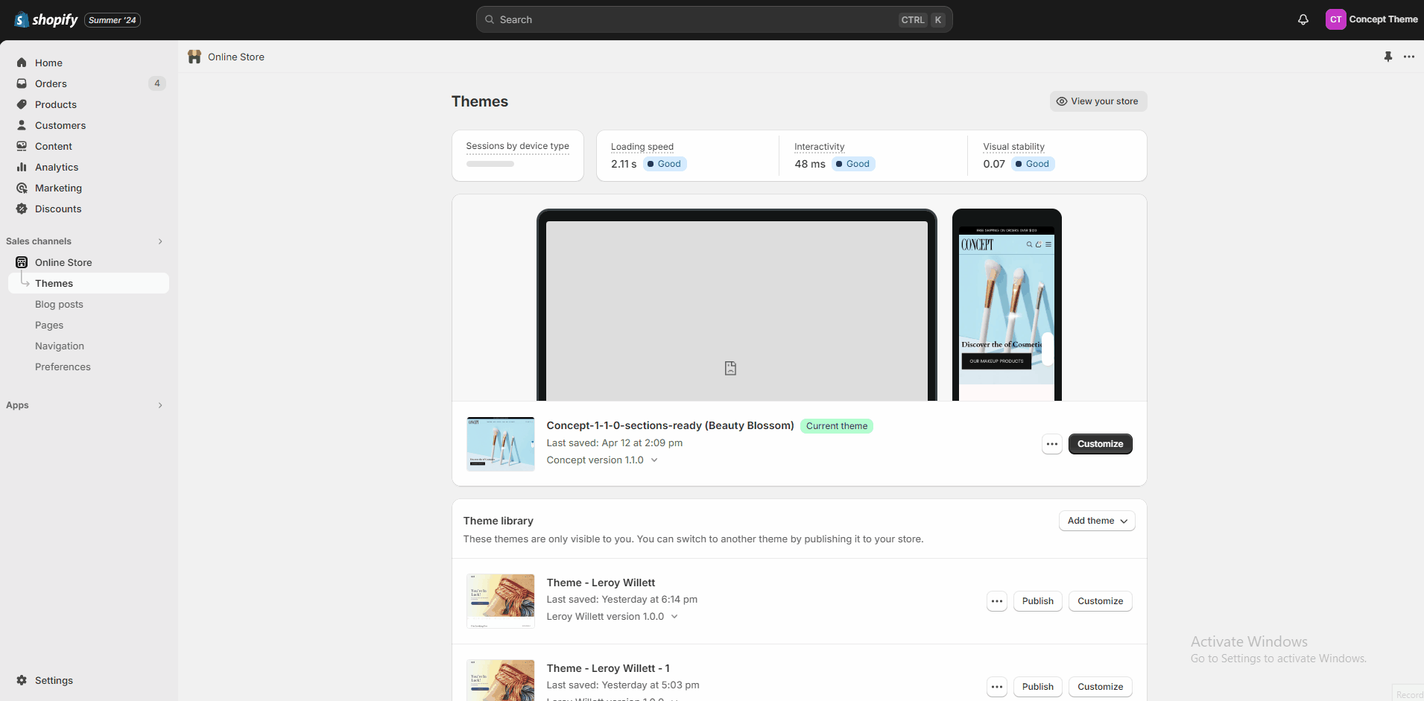The width and height of the screenshot is (1424, 701).
Task: Click the dark Customize button for current theme
Action: pos(1100,444)
